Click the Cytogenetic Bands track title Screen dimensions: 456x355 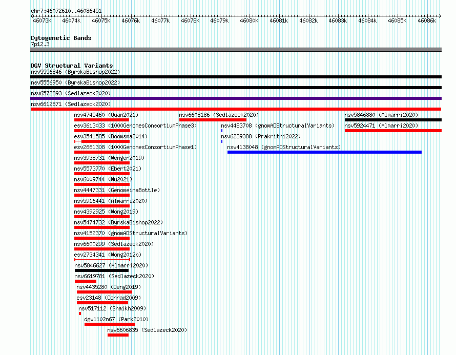tap(61, 38)
